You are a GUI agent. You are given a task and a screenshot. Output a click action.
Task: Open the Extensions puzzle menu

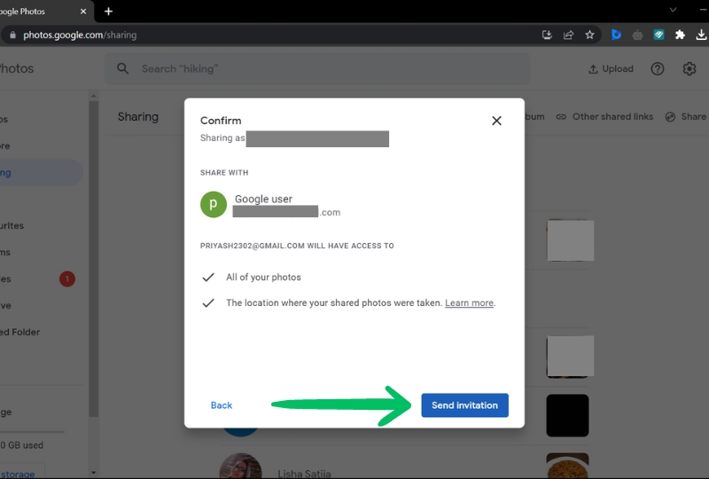(x=680, y=35)
